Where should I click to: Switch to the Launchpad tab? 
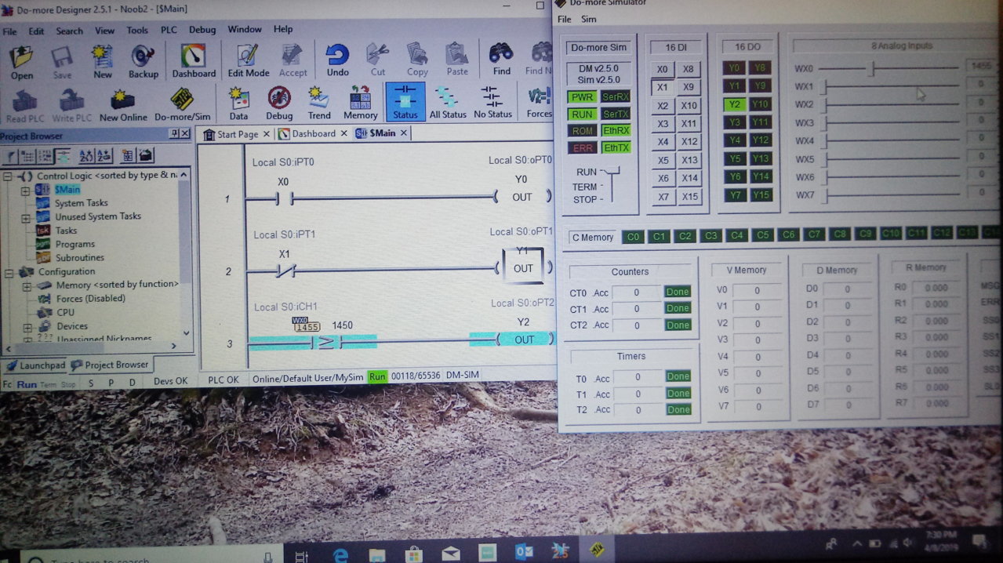tap(36, 365)
